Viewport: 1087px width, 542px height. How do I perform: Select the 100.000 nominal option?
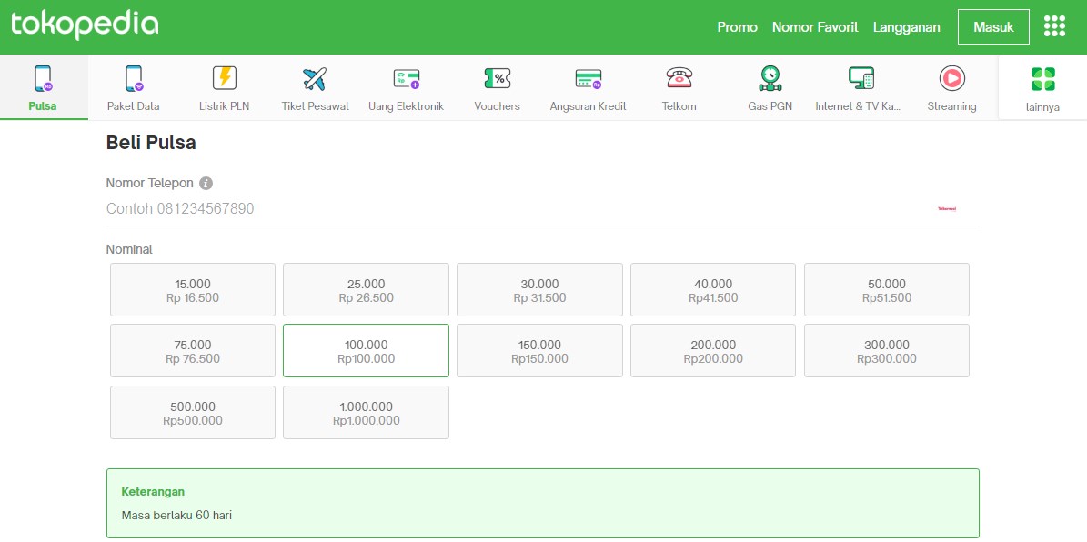click(x=366, y=351)
